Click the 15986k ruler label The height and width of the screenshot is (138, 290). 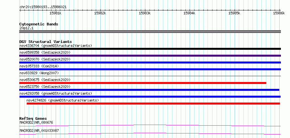(279, 13)
